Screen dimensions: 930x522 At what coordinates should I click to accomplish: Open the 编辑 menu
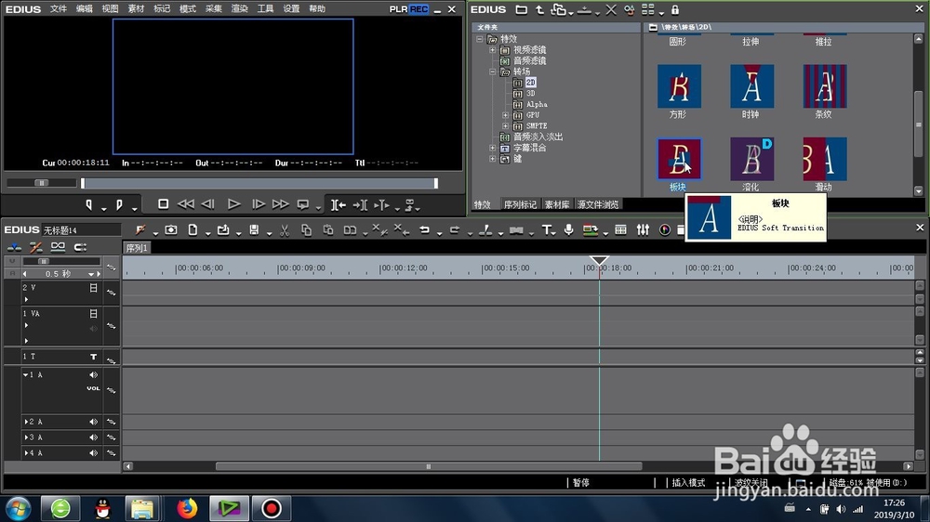(x=85, y=9)
